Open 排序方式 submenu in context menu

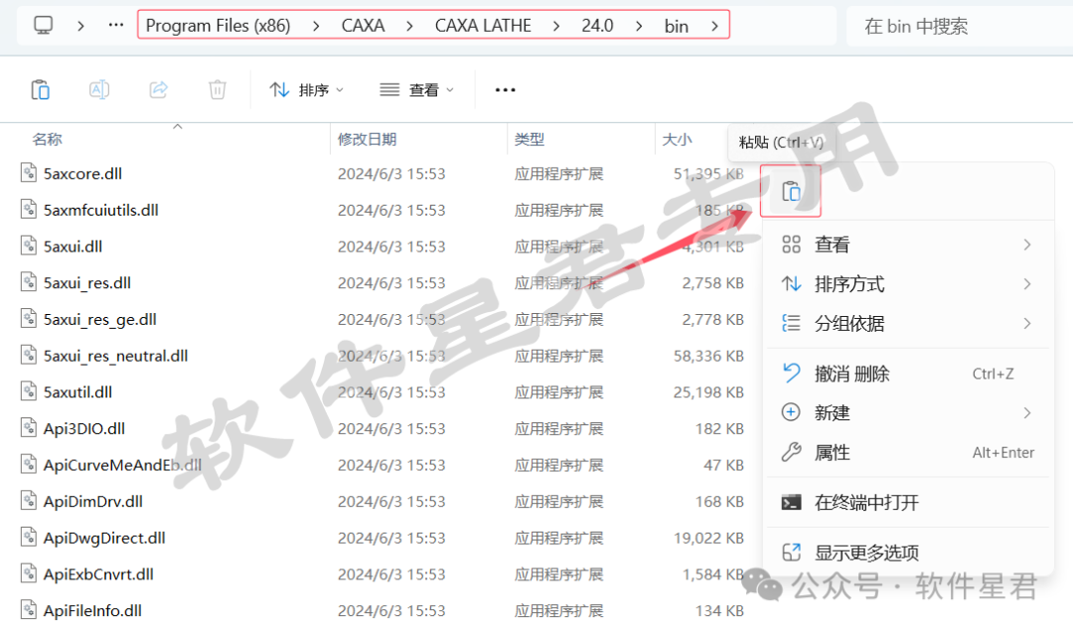point(907,284)
